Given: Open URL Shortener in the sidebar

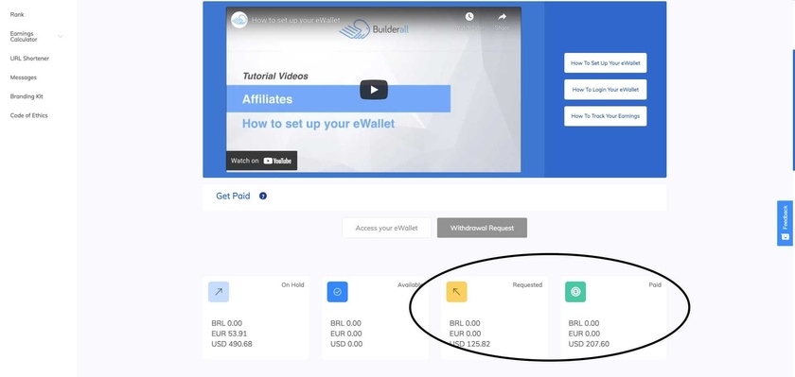Looking at the screenshot, I should (29, 59).
